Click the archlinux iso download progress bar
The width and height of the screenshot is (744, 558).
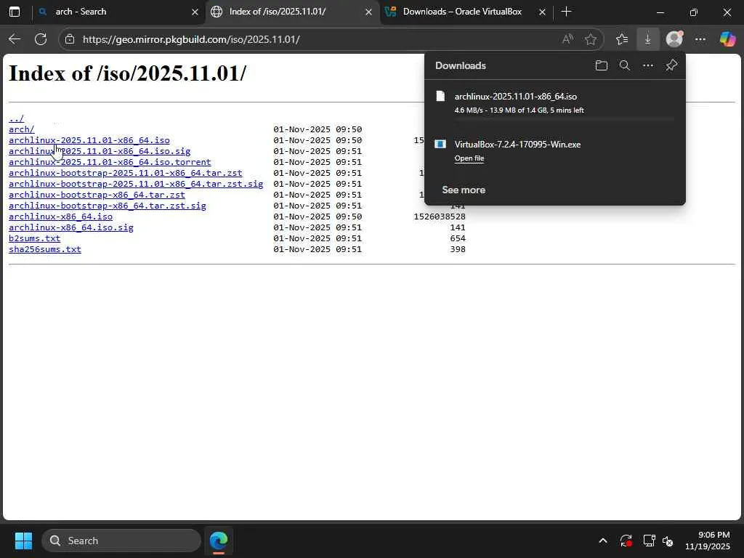pyautogui.click(x=564, y=120)
